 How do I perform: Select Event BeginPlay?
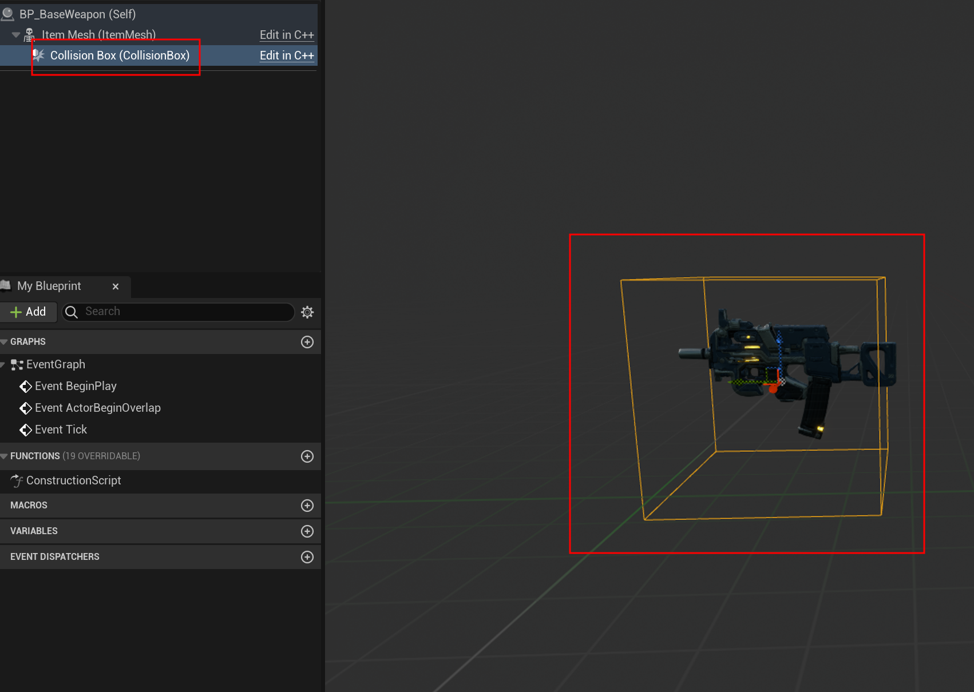coord(76,386)
